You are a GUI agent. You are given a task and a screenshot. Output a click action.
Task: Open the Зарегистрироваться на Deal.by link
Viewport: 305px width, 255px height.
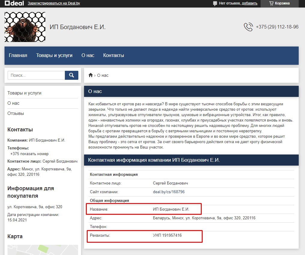pos(54,3)
